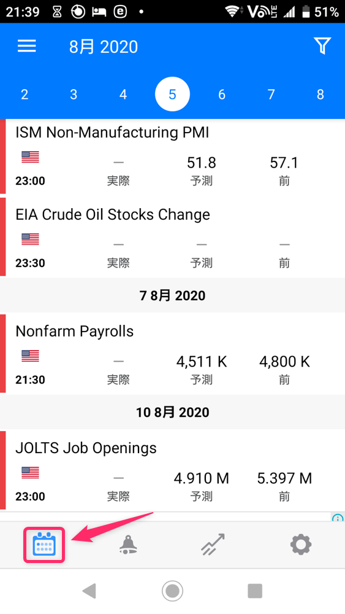The width and height of the screenshot is (345, 614).
Task: Tap the Android home circle button
Action: (172, 591)
